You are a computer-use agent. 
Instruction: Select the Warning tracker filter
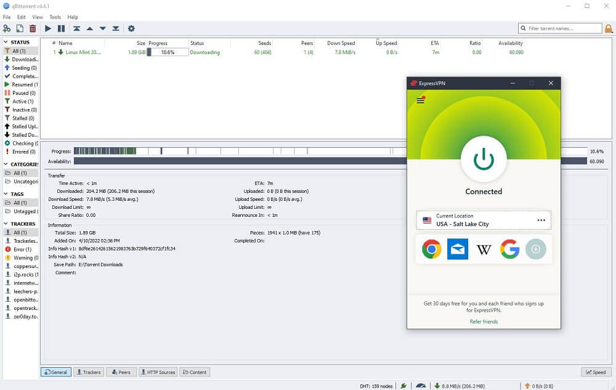point(21,258)
